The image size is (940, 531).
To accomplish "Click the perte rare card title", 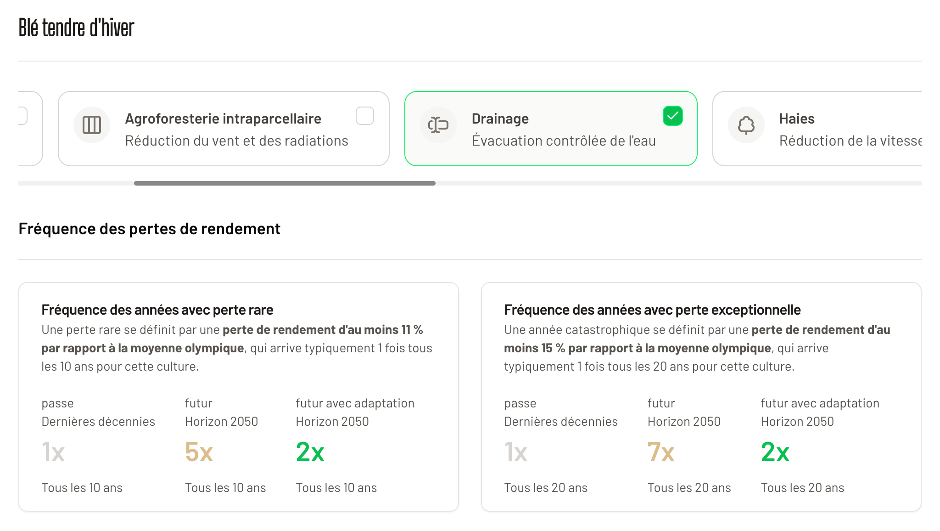I will (x=157, y=310).
